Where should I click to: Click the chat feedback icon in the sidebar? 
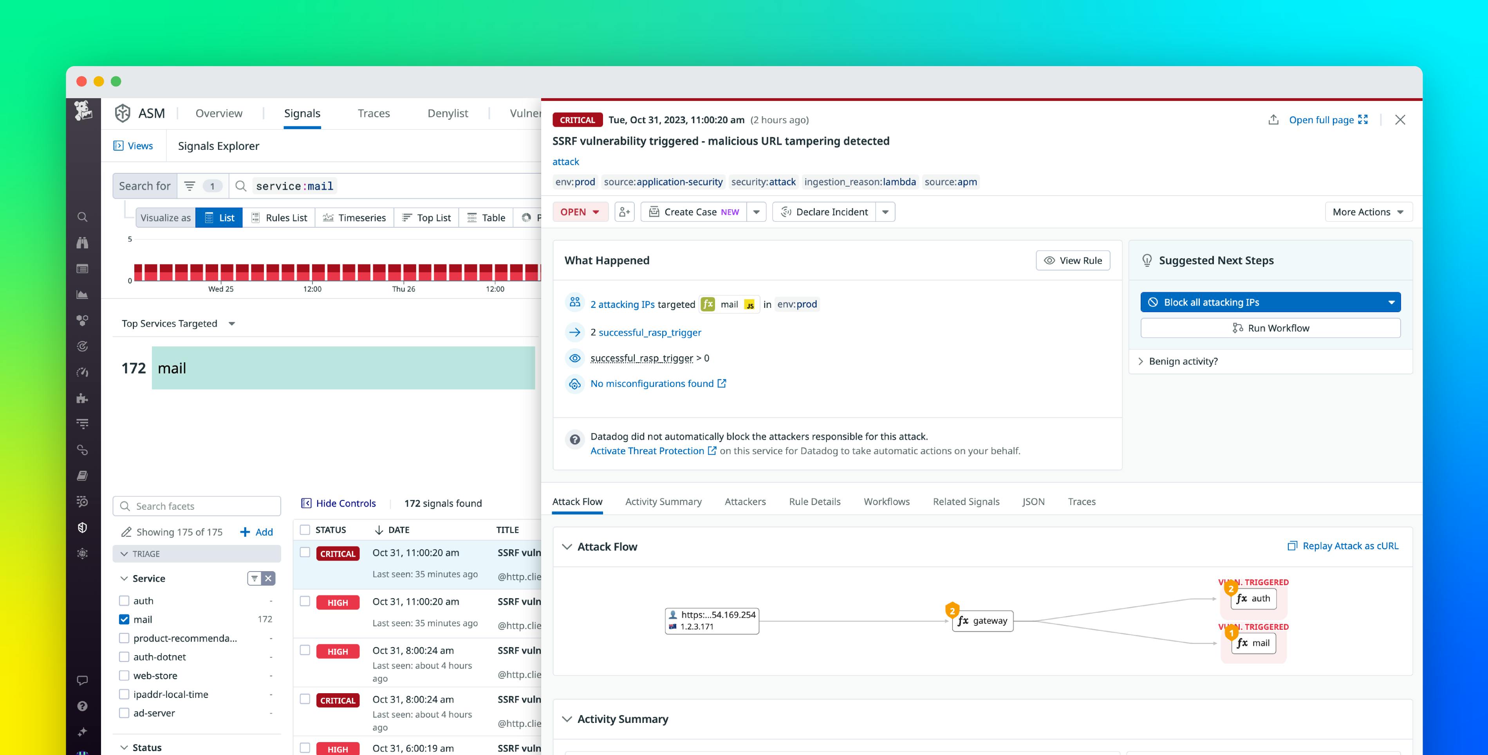coord(82,680)
